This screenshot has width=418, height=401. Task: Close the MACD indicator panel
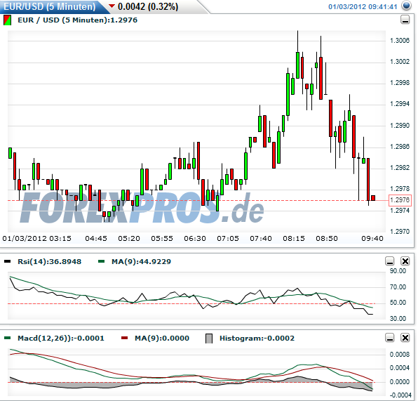coord(405,338)
